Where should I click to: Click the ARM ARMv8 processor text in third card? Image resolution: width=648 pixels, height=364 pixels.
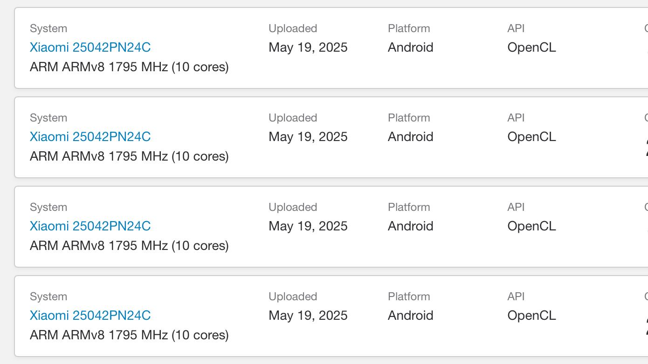pos(129,246)
